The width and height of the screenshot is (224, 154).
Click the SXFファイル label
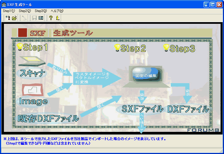[143, 109]
